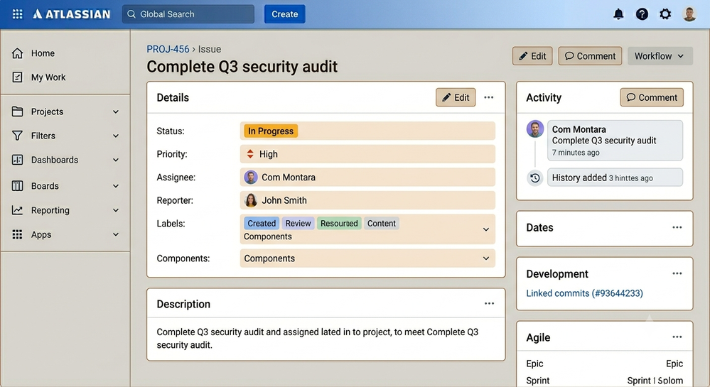This screenshot has height=387, width=710.
Task: Click the Create button
Action: pyautogui.click(x=284, y=14)
